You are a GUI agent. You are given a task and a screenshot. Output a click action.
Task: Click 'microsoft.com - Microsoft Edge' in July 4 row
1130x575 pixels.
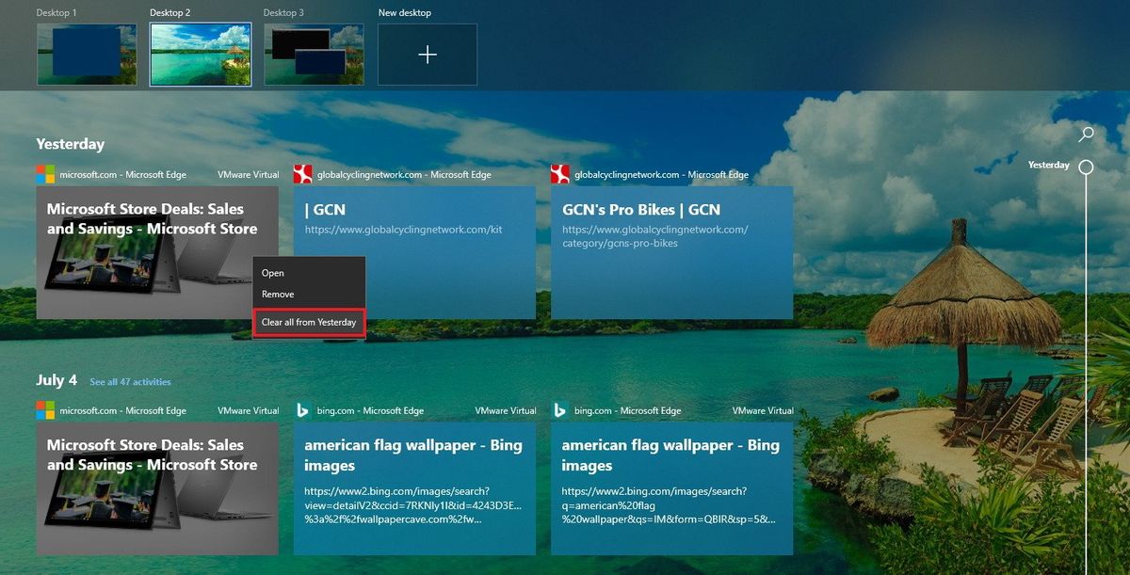(x=122, y=410)
